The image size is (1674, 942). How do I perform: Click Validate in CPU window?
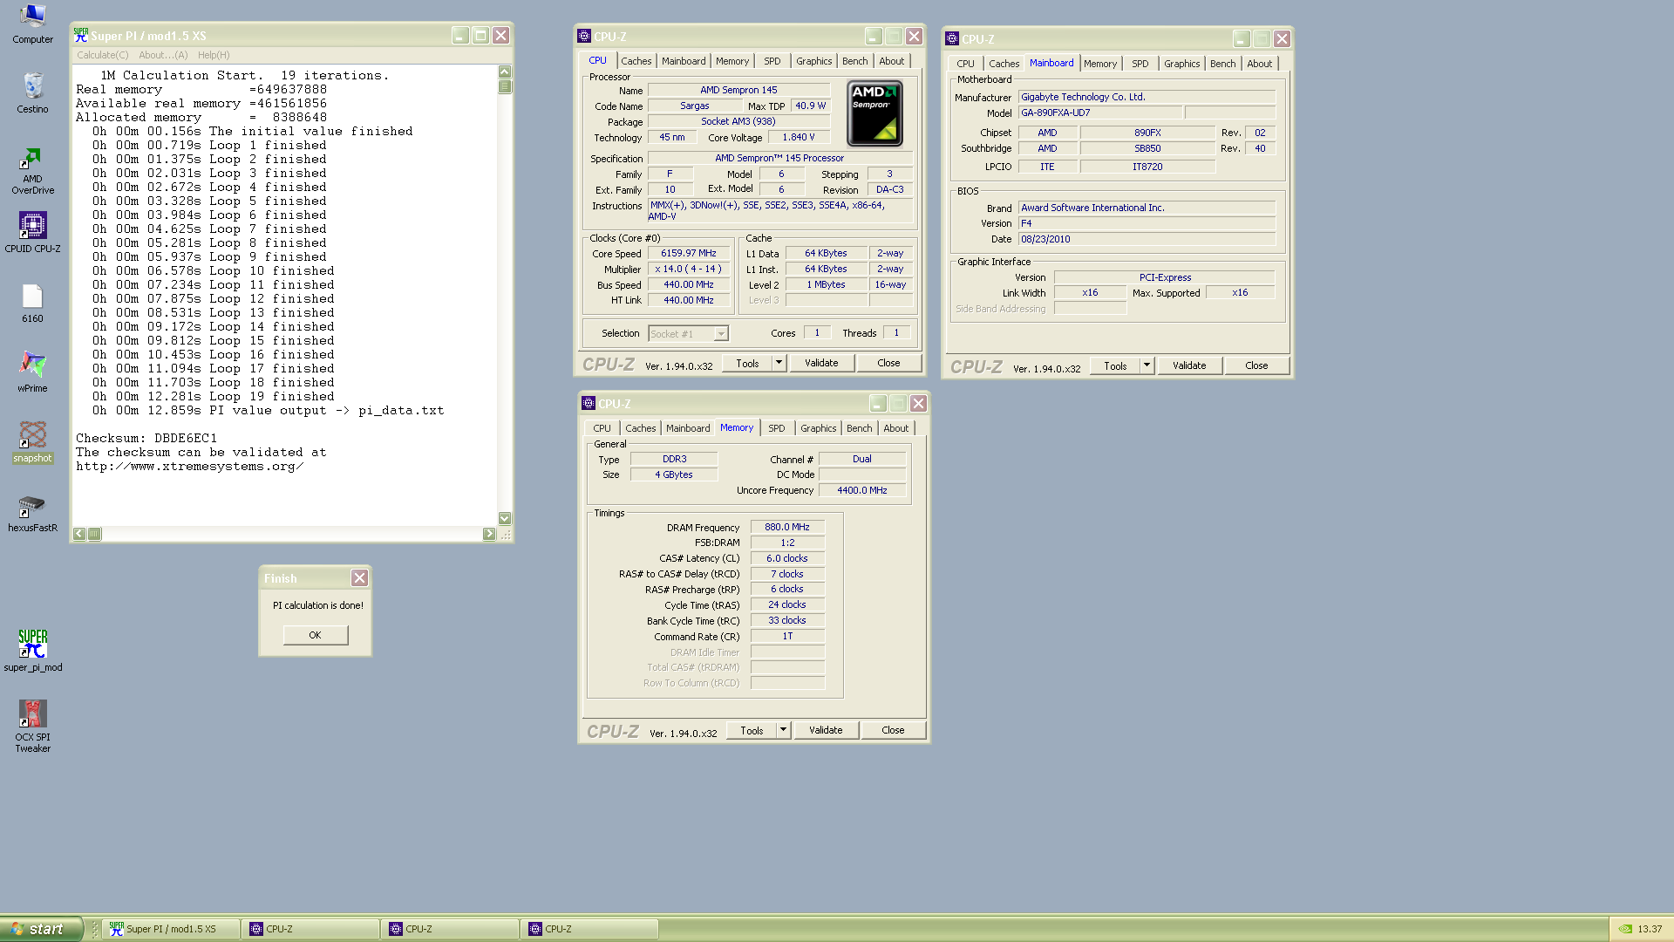click(x=821, y=363)
